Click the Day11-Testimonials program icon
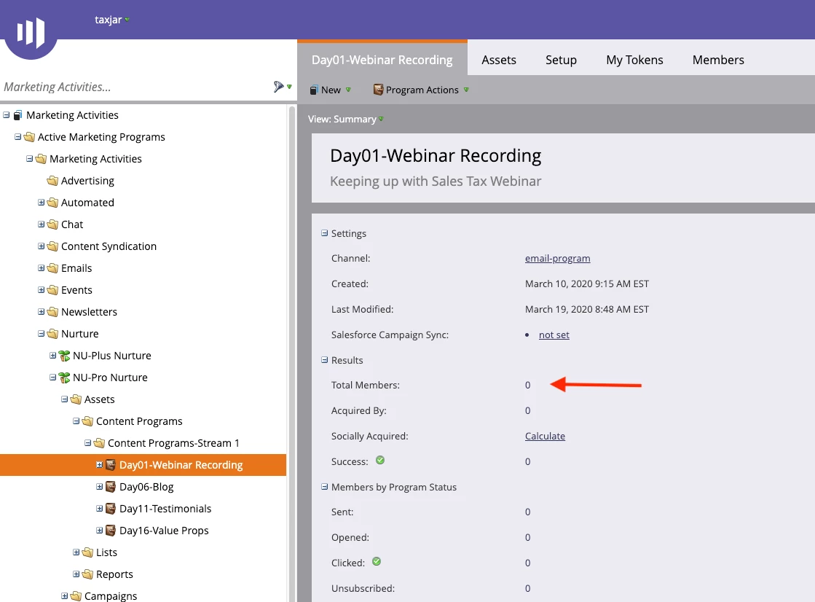The height and width of the screenshot is (602, 815). click(x=111, y=508)
